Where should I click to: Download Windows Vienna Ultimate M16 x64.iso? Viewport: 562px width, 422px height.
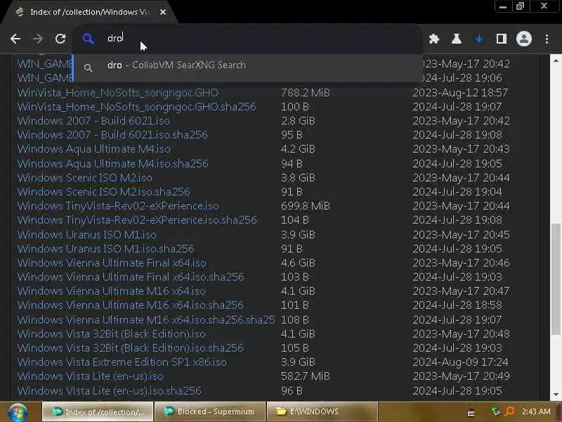pyautogui.click(x=112, y=290)
